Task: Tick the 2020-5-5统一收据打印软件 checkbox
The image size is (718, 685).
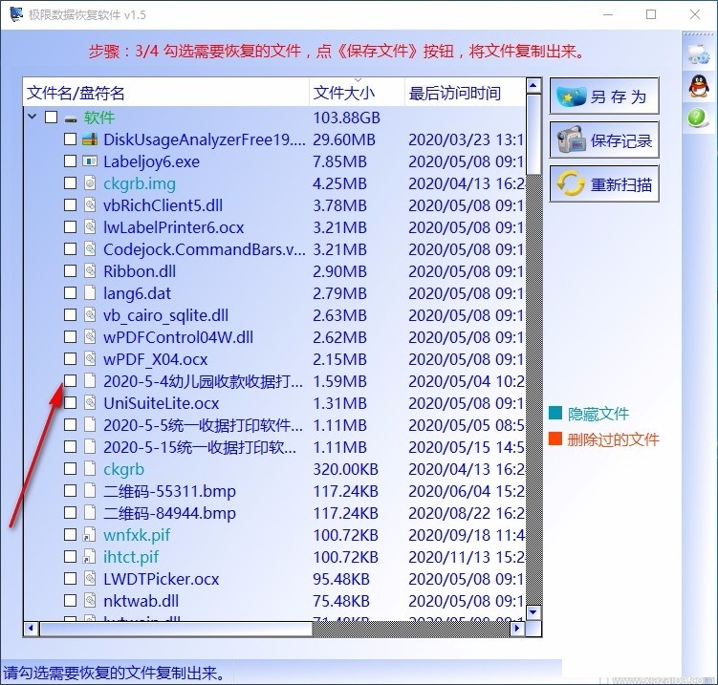Action: (70, 424)
